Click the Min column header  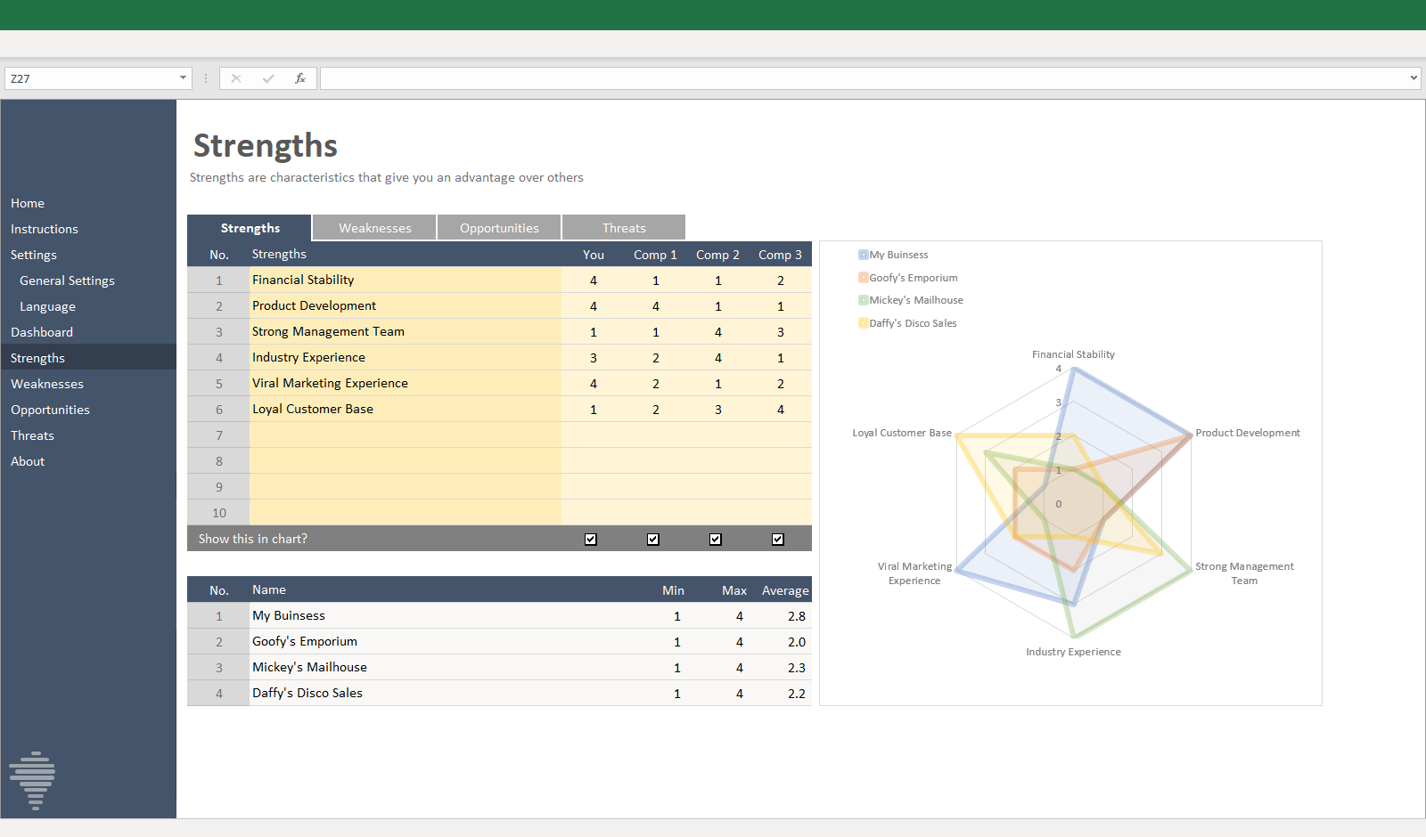[673, 590]
